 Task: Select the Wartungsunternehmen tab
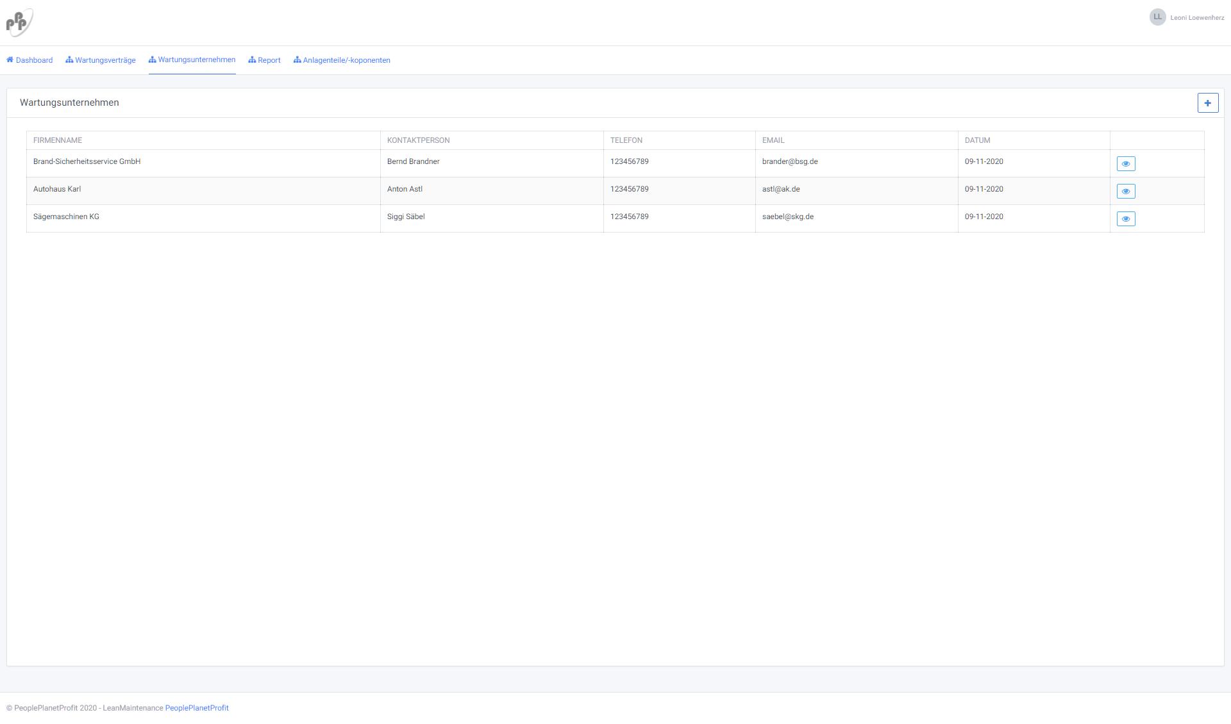[192, 60]
